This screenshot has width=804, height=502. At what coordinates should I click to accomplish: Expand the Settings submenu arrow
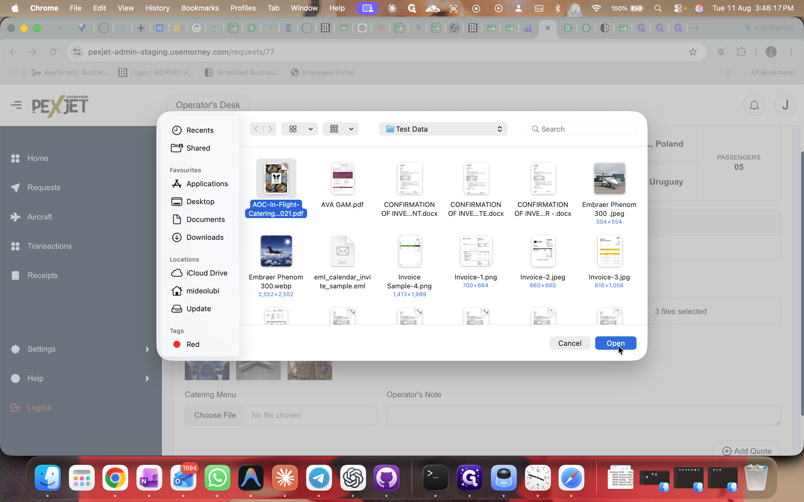(147, 349)
